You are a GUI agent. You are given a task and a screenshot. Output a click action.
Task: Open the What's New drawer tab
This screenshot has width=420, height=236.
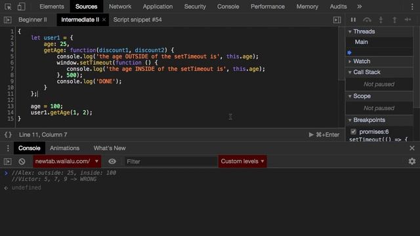(x=110, y=148)
